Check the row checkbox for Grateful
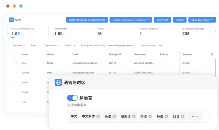This screenshot has width=219, height=130. 15,92
